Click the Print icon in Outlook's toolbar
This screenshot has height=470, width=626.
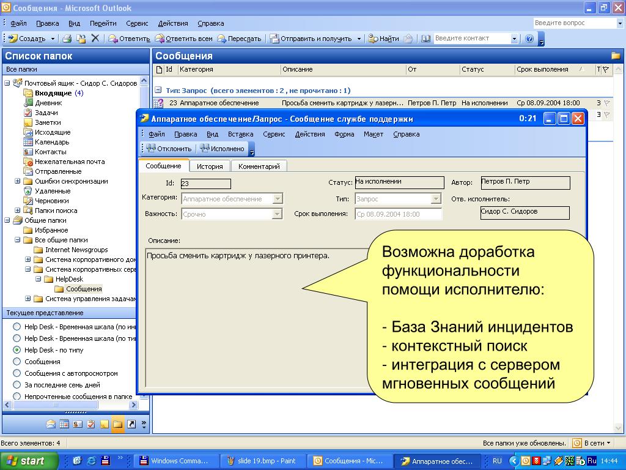point(67,39)
